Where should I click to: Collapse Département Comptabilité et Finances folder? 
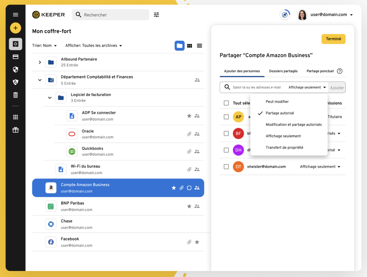(40, 80)
